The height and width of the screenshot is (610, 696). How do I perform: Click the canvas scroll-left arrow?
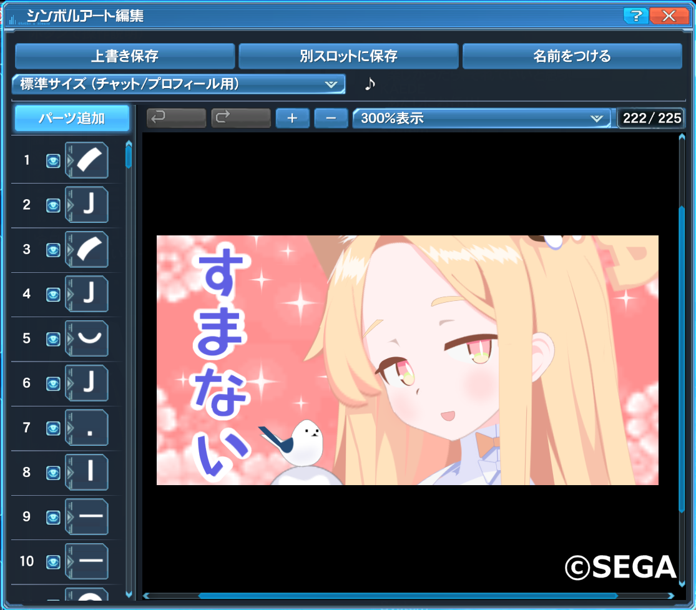click(146, 596)
